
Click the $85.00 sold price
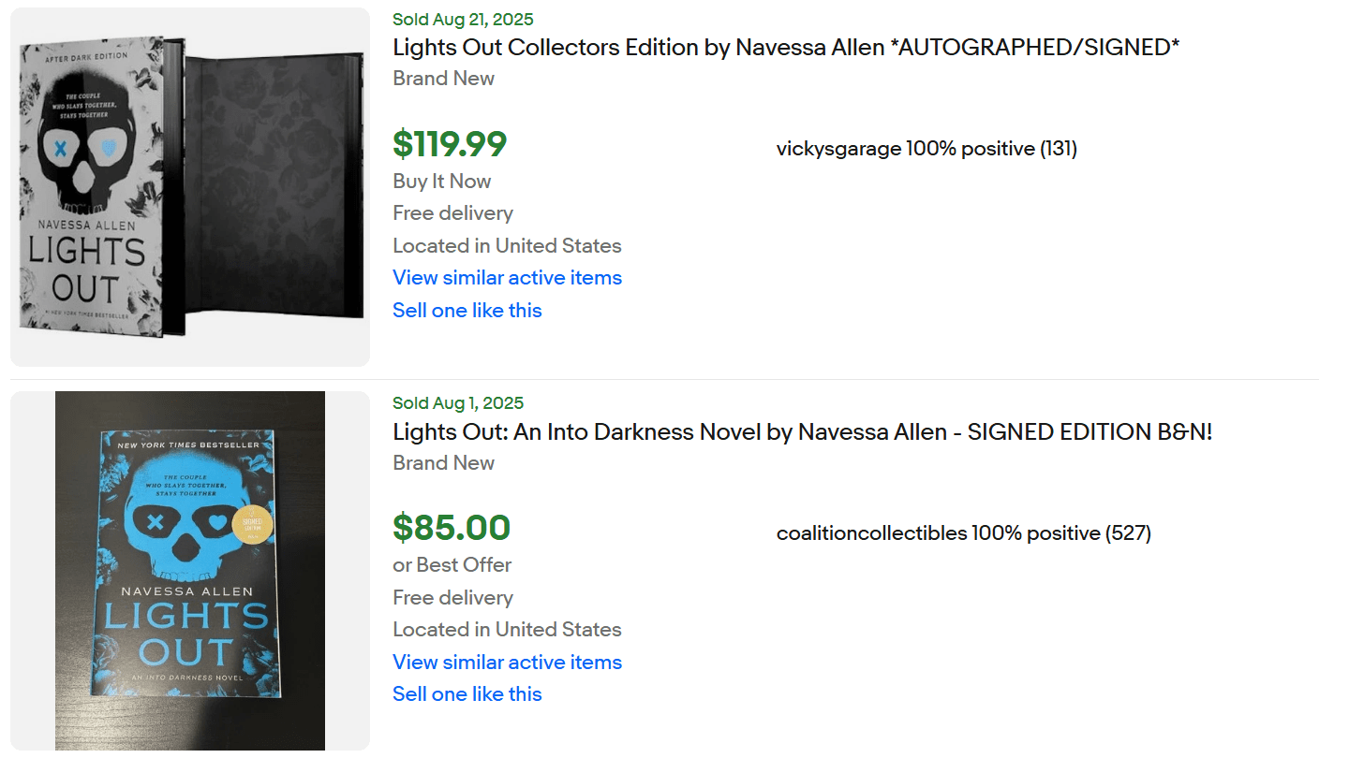coord(451,528)
